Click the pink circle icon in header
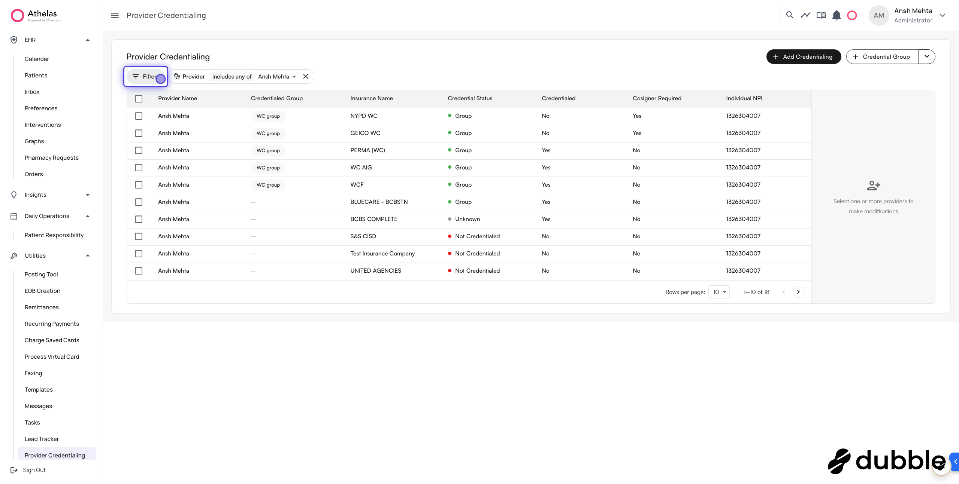Viewport: 959px width, 484px height. [x=852, y=15]
